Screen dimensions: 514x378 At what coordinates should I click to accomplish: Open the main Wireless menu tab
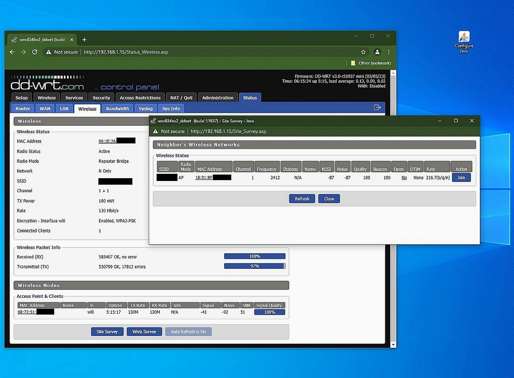tap(46, 98)
